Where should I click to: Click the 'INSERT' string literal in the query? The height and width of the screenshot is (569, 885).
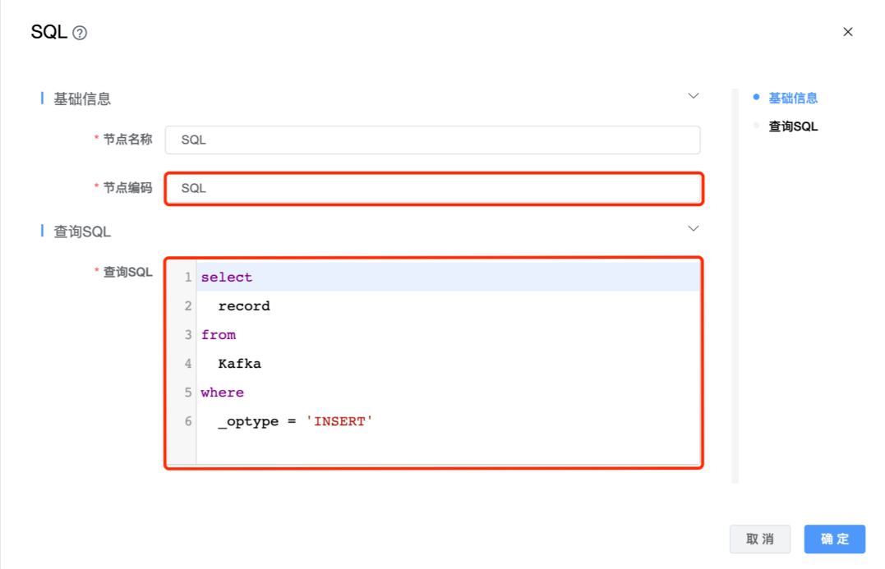pos(339,421)
